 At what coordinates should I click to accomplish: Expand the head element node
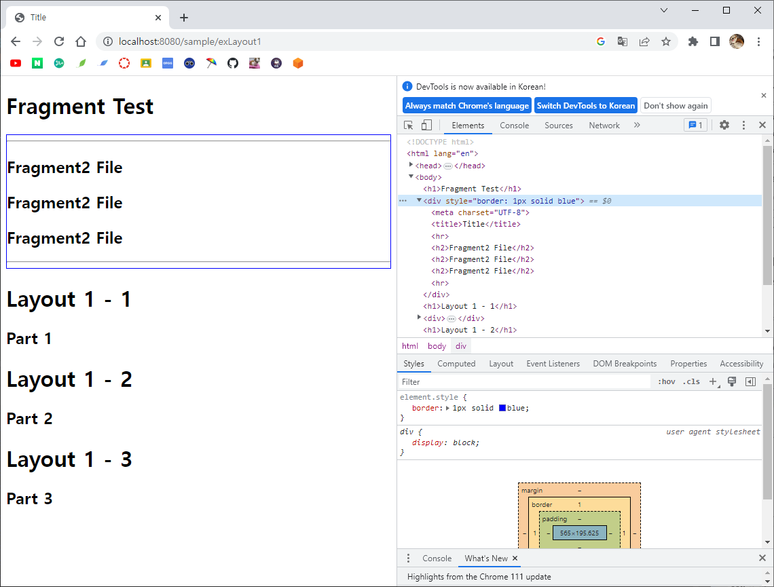[411, 165]
